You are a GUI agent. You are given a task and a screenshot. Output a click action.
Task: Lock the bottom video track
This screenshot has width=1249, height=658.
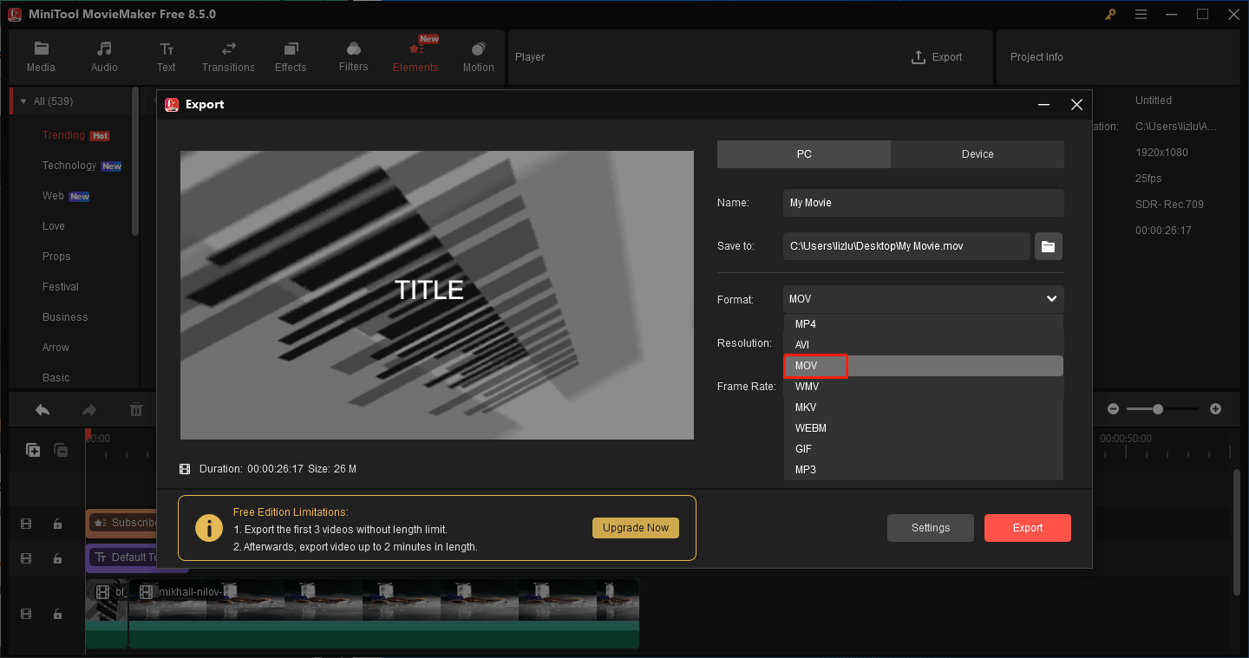pyautogui.click(x=57, y=614)
